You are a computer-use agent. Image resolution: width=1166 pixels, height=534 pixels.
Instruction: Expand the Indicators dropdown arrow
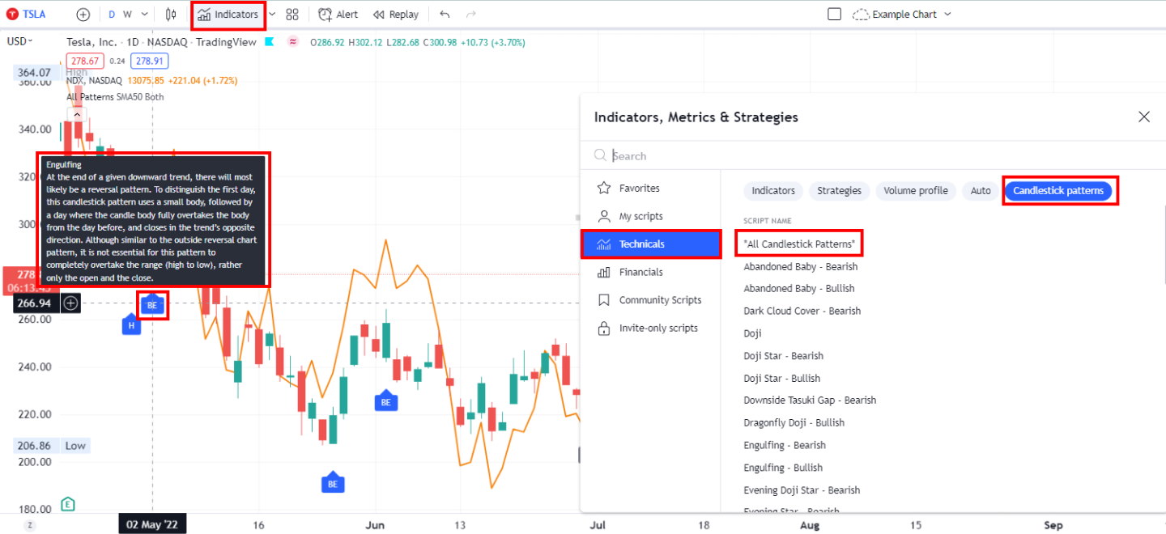pos(271,14)
